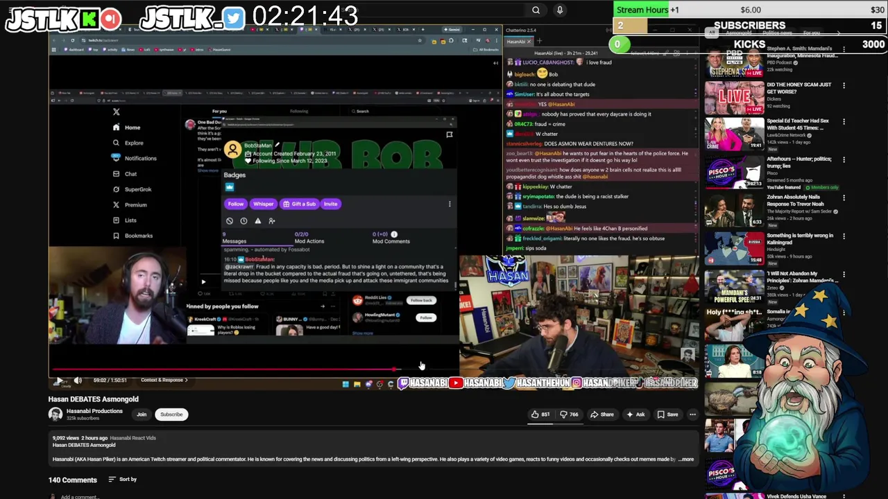Open options for Zohran Trevor Noah video

pos(844,198)
